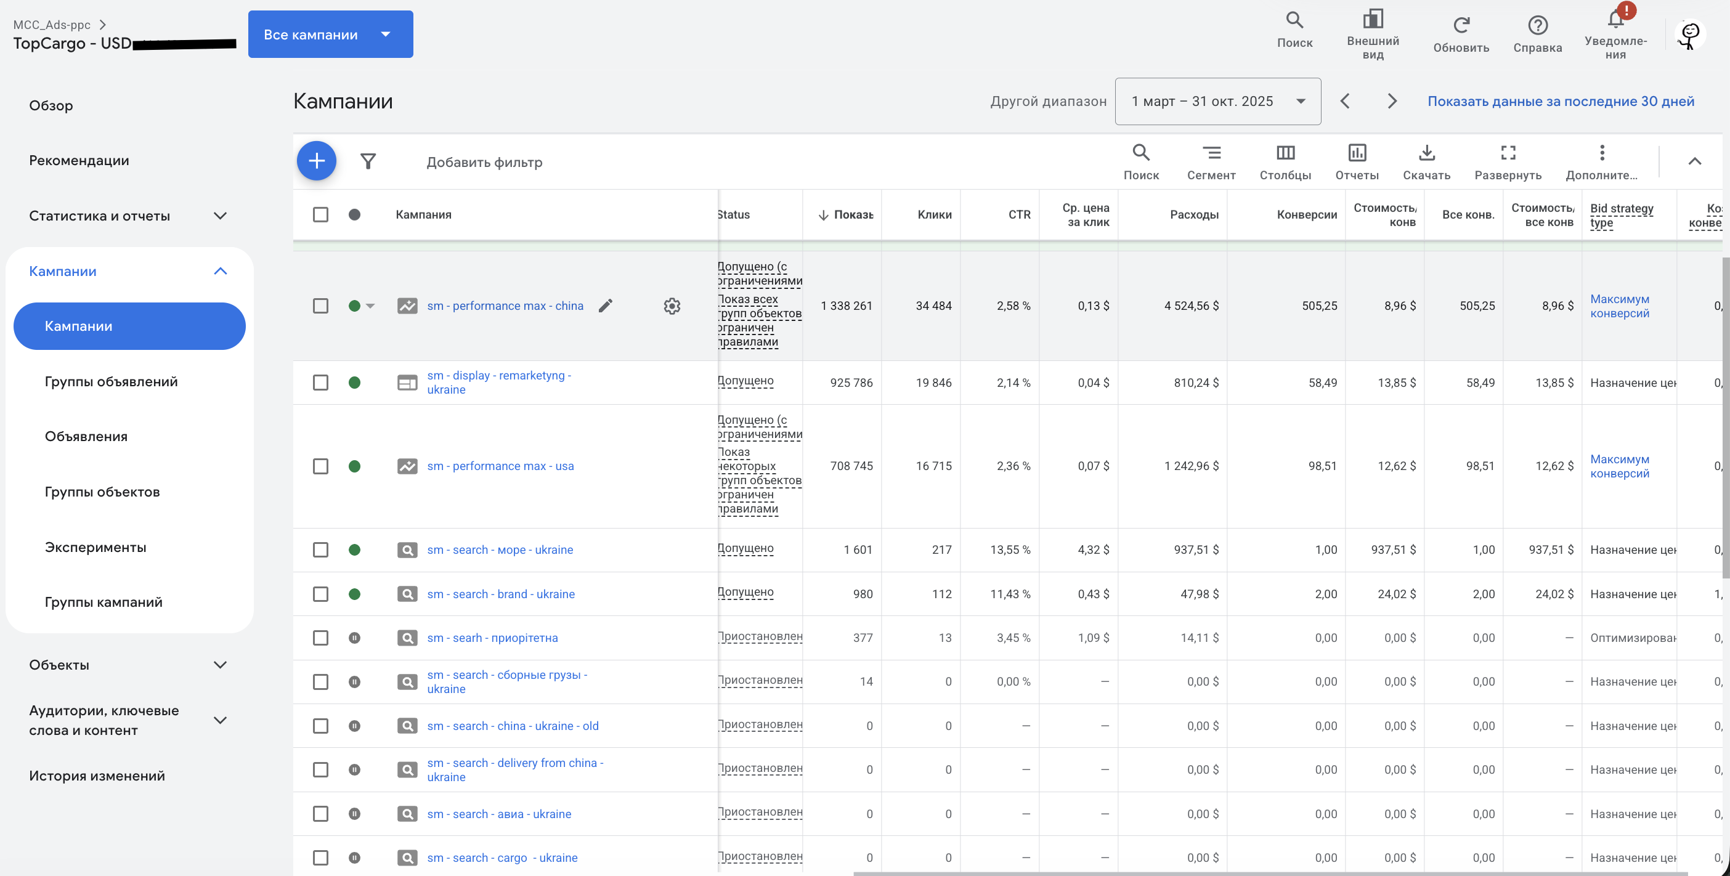Viewport: 1730px width, 876px height.
Task: Open История изменений in the sidebar
Action: click(97, 776)
